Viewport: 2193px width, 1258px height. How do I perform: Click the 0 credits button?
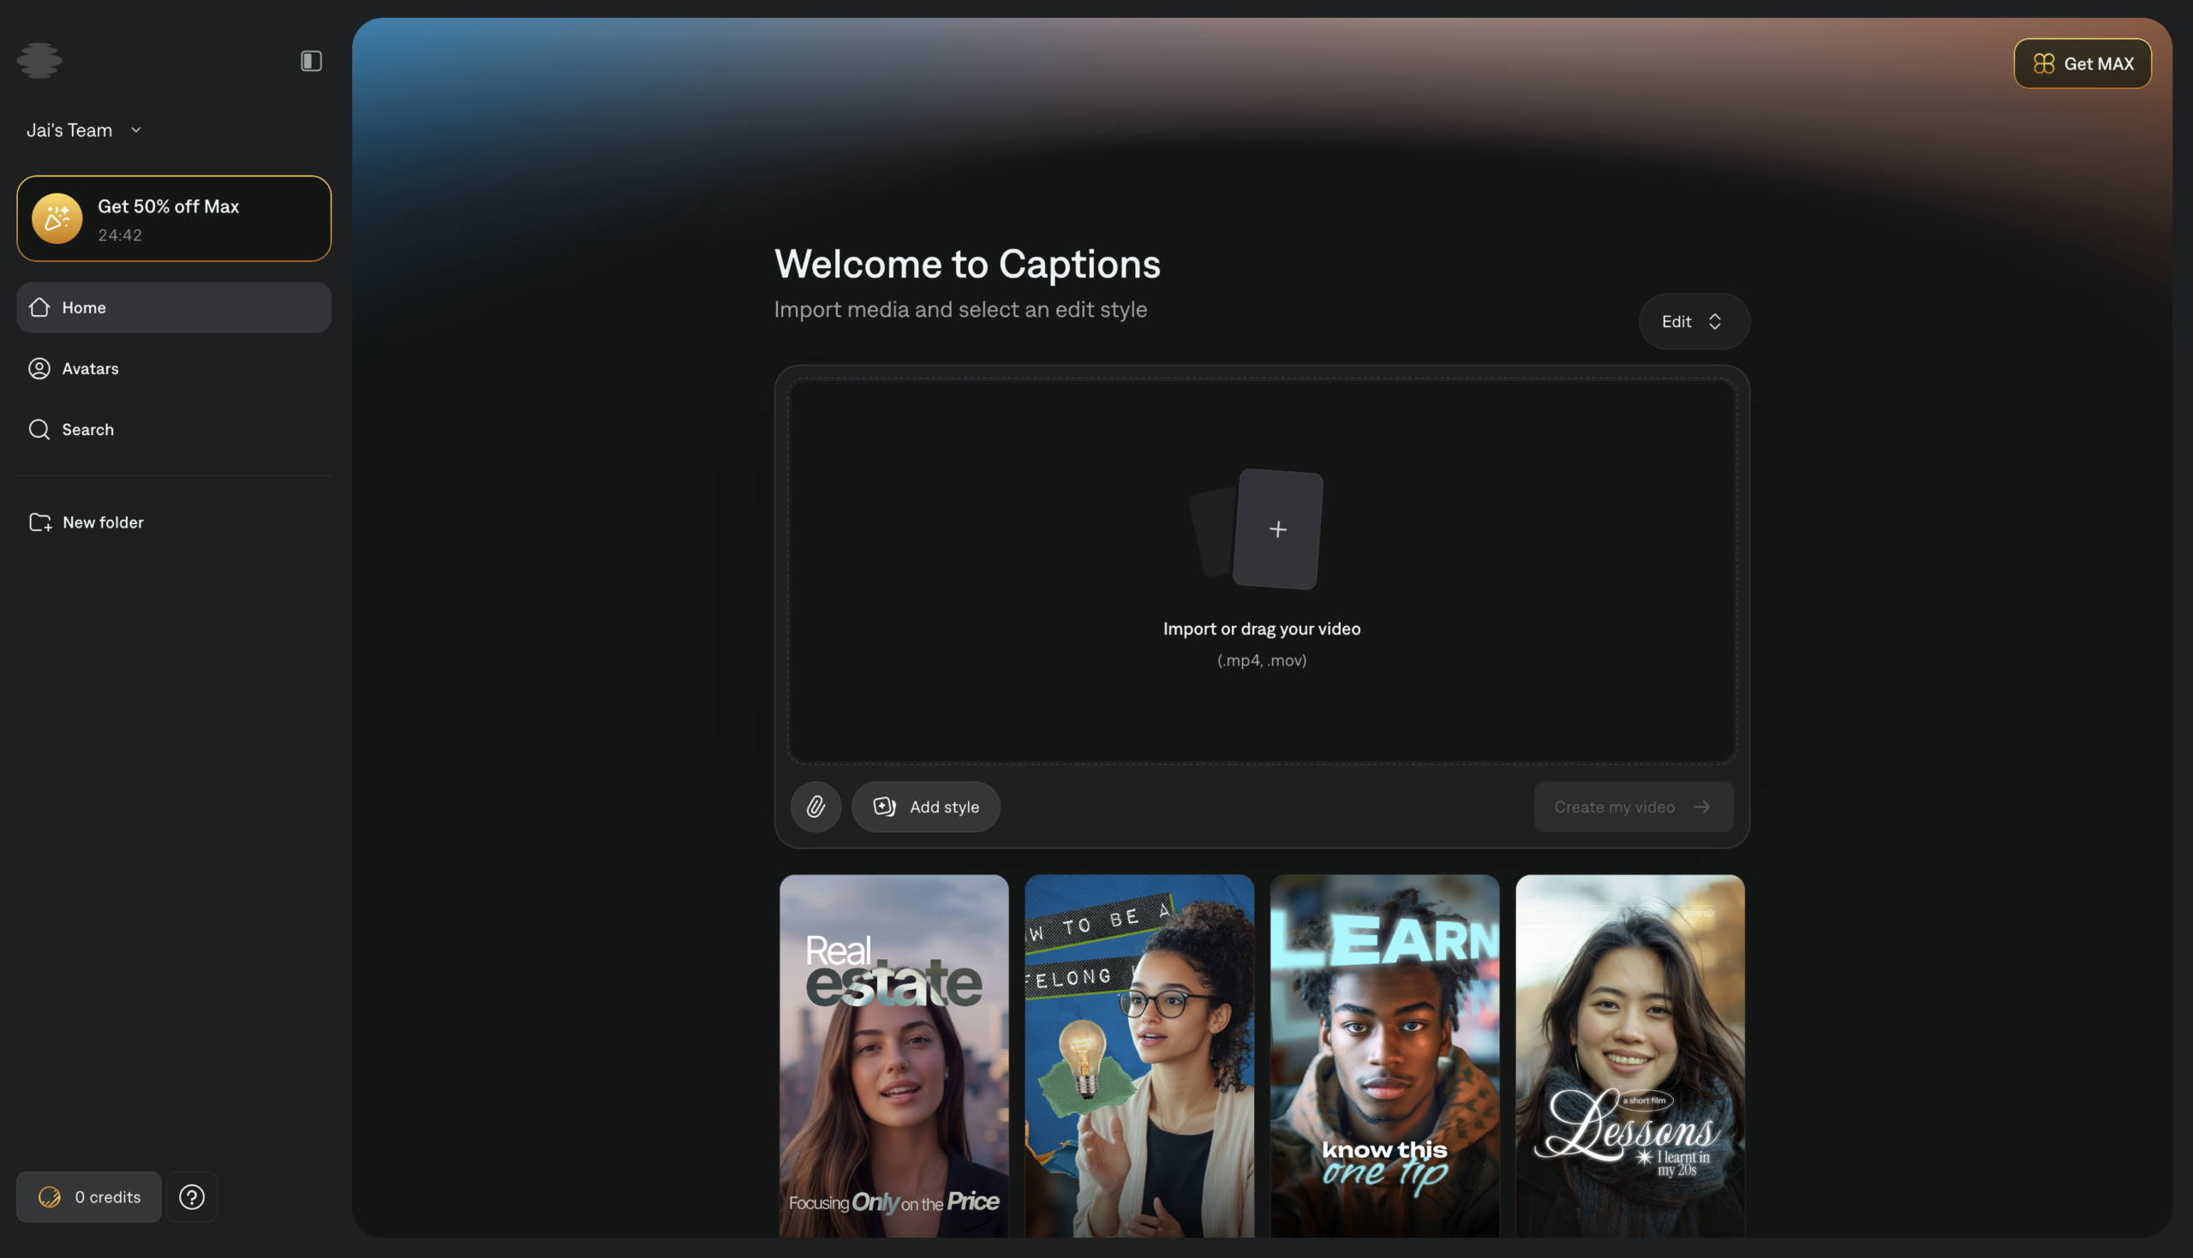point(89,1196)
